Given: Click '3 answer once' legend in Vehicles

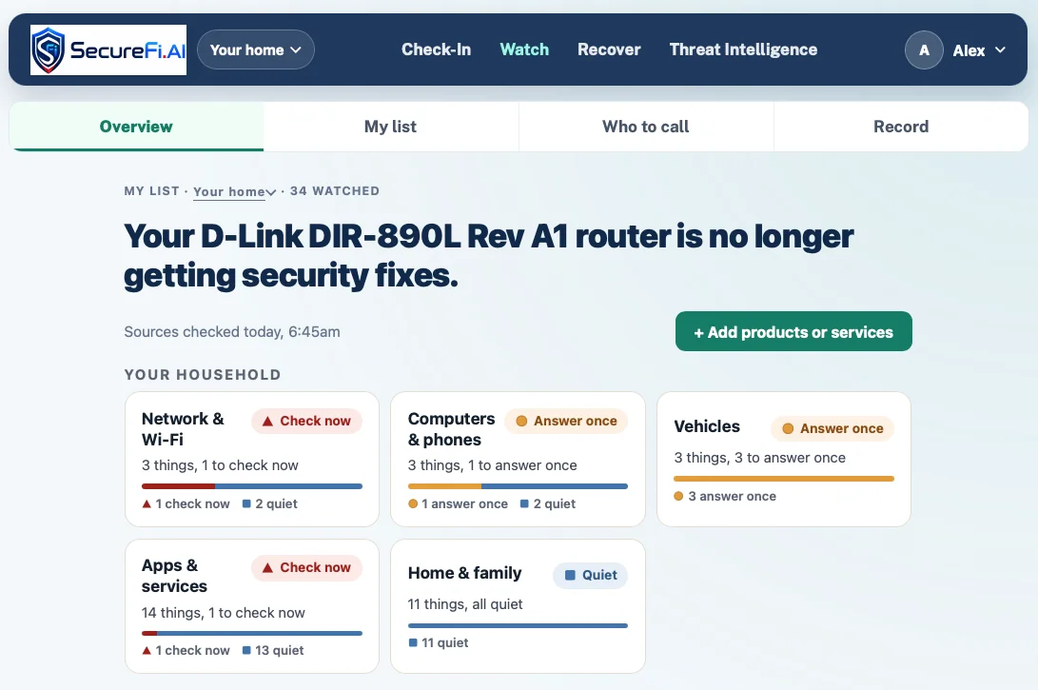Looking at the screenshot, I should click(725, 496).
